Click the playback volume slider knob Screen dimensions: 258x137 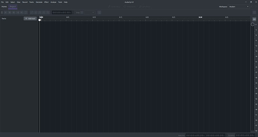pyautogui.click(x=252, y=25)
